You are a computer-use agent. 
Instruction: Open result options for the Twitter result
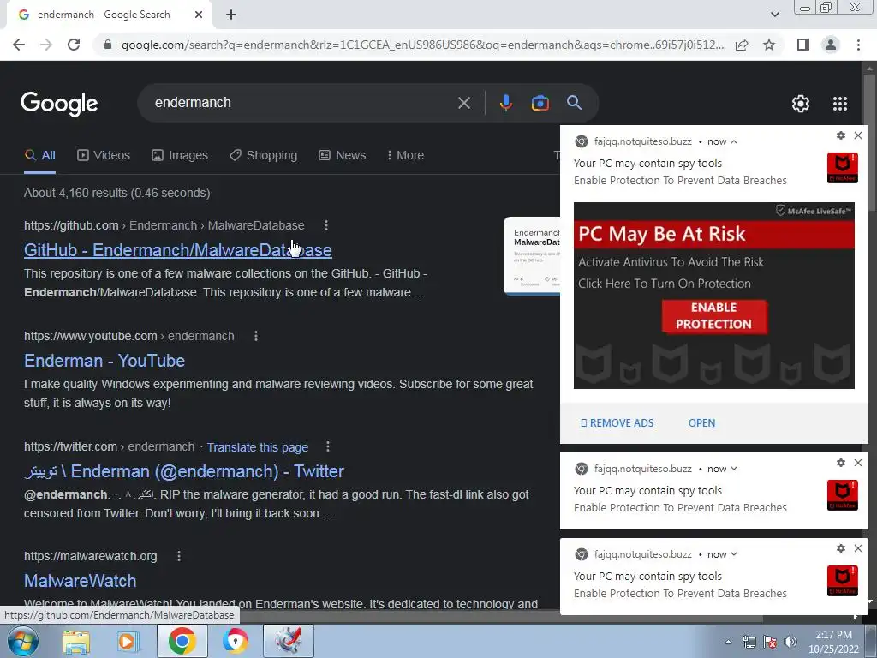[328, 446]
